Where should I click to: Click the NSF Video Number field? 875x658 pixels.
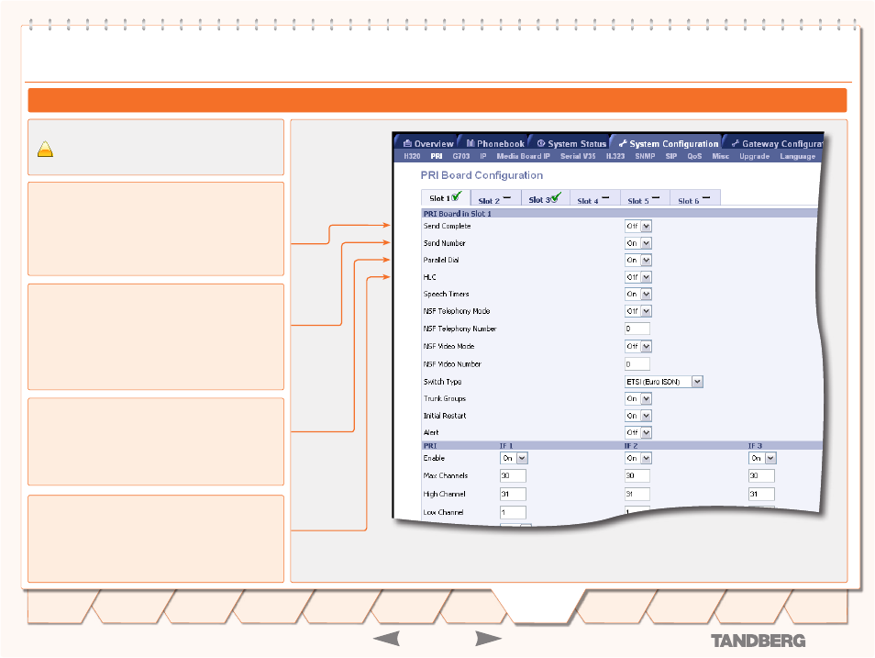tap(637, 364)
